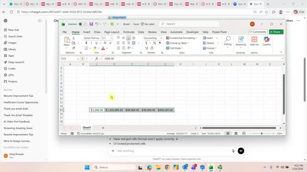This screenshot has width=307, height=172.
Task: Toggle the AutoSave switch in Excel
Action: click(x=83, y=24)
